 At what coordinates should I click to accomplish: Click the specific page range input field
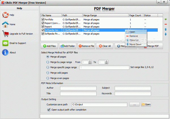pos(104,67)
